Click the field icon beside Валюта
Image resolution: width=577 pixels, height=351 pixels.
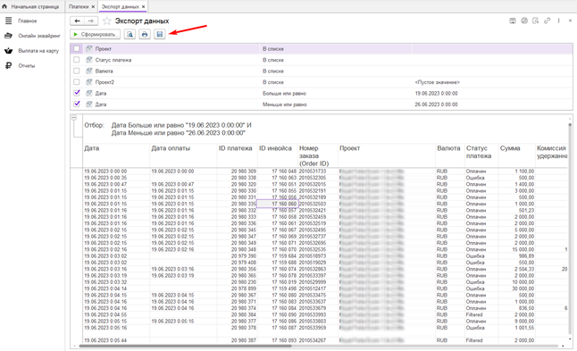pos(89,71)
